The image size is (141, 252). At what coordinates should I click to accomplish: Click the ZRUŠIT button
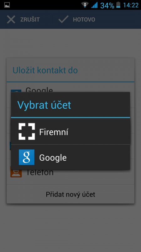[x=23, y=20]
